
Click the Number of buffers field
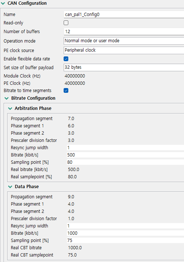pyautogui.click(x=124, y=32)
